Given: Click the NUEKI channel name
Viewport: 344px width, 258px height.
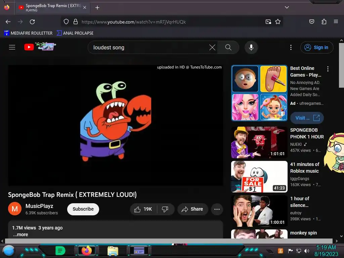Looking at the screenshot, I should tap(296, 144).
